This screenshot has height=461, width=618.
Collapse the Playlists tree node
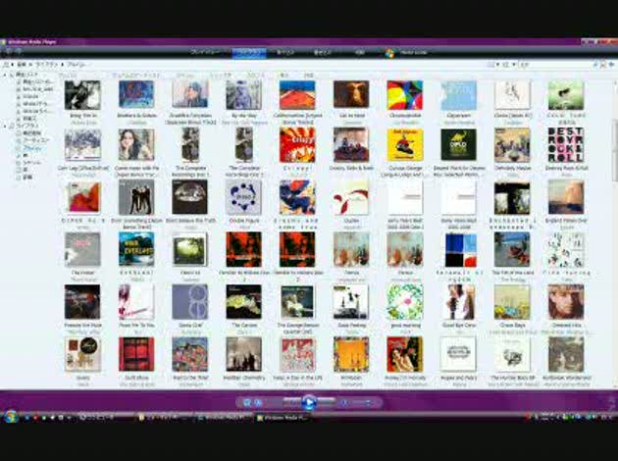pyautogui.click(x=5, y=75)
